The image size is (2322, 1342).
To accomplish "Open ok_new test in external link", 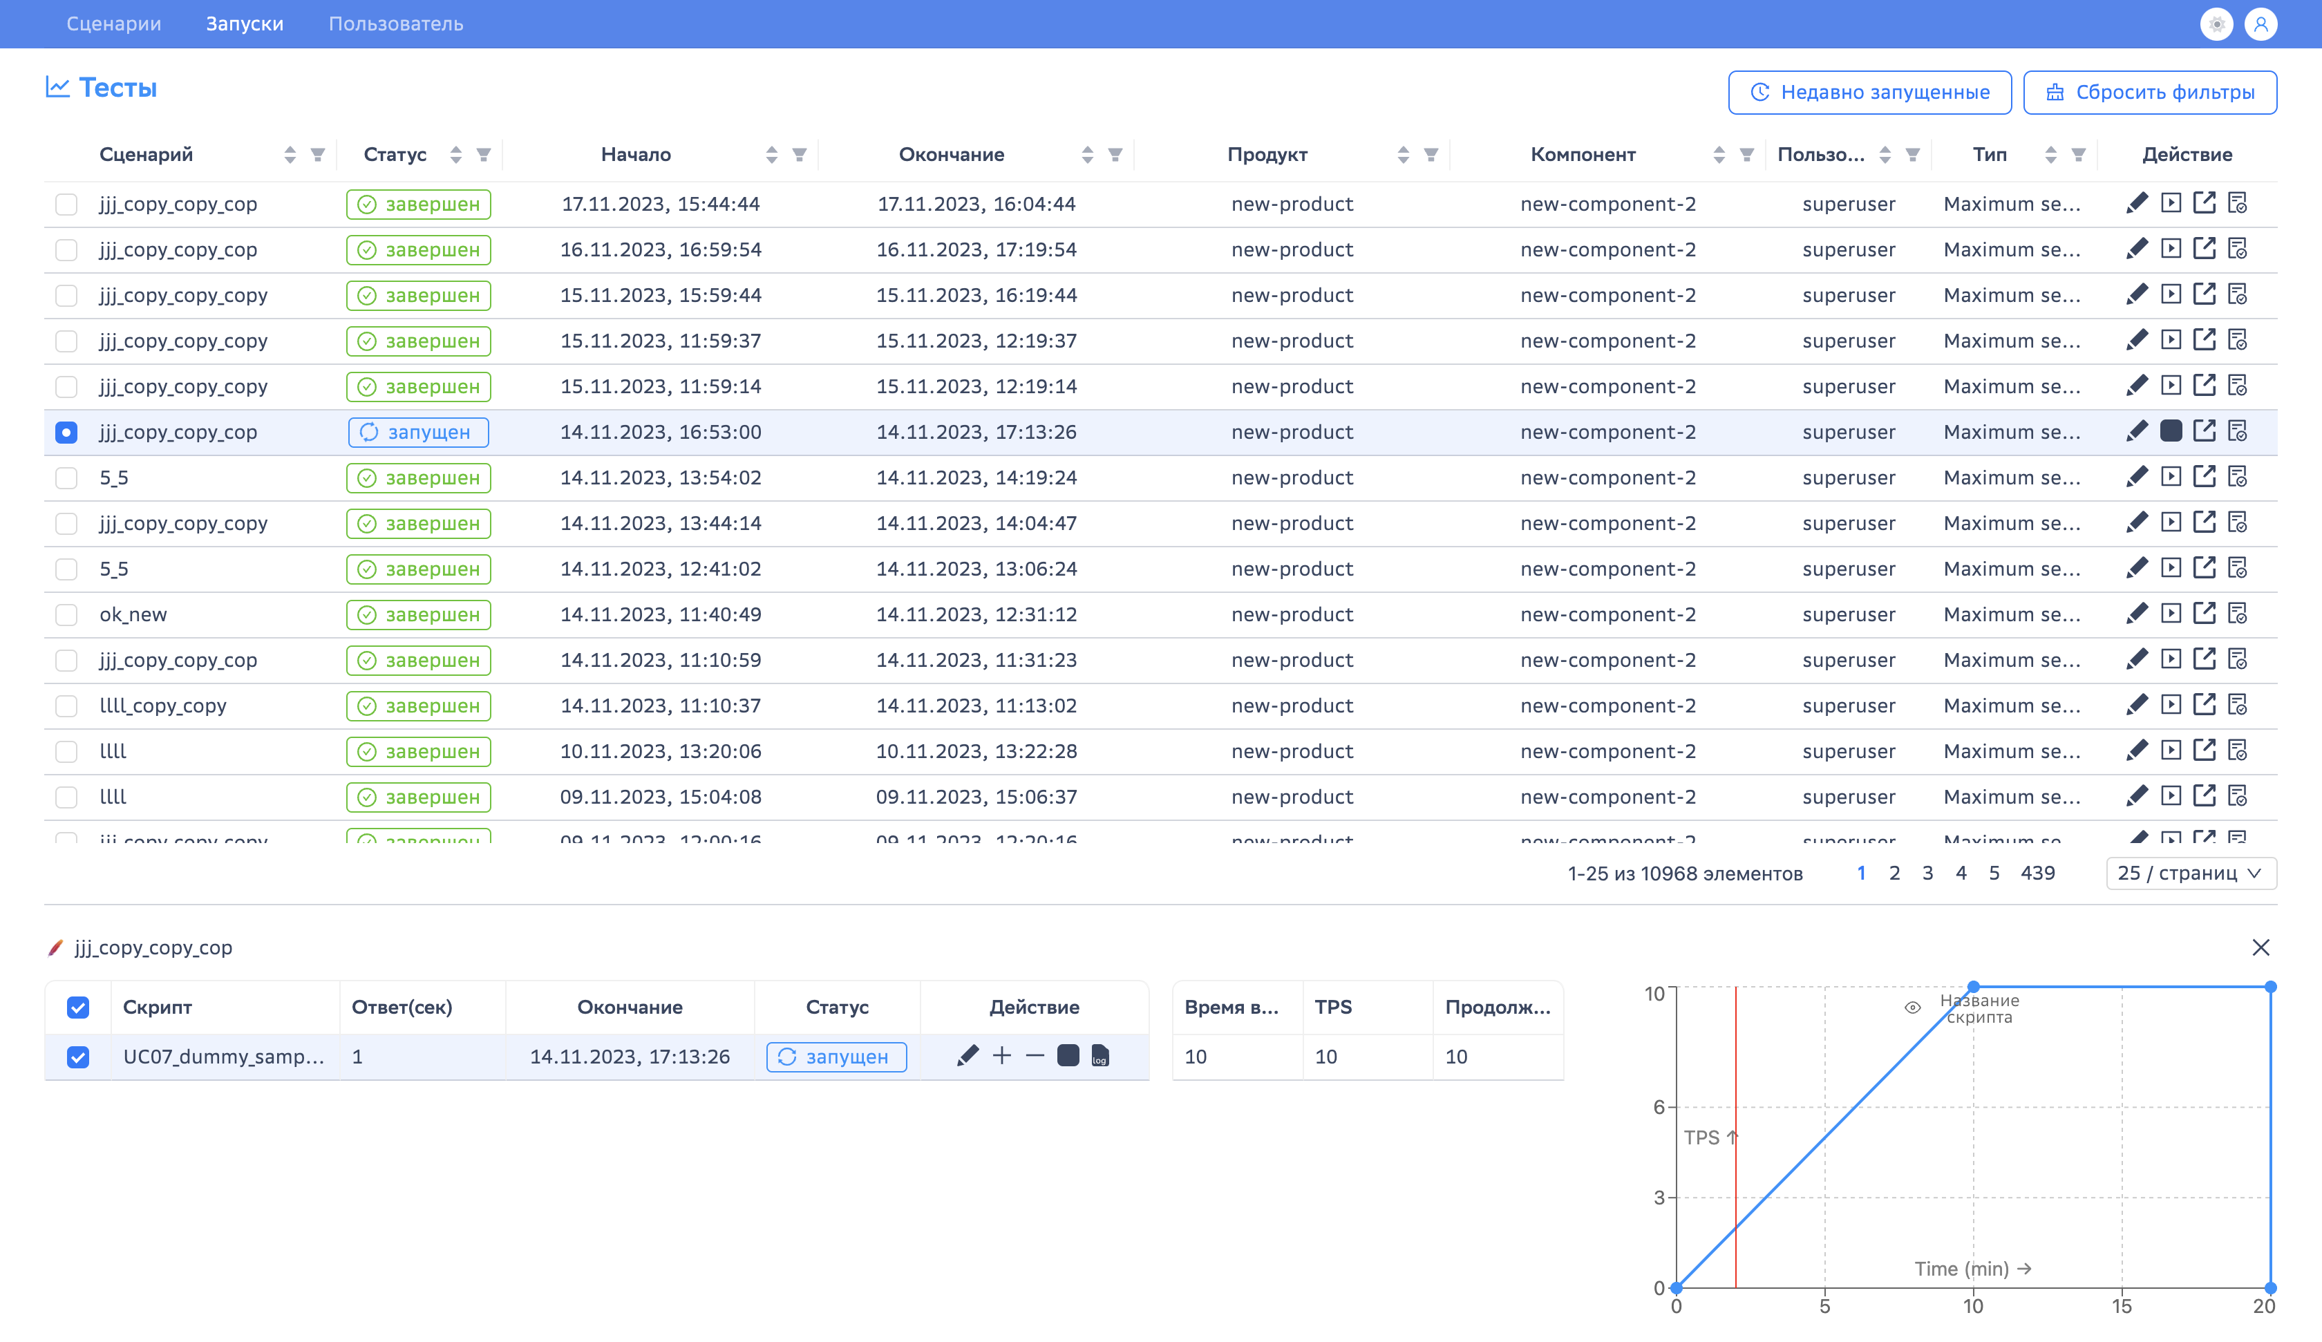I will [2204, 614].
